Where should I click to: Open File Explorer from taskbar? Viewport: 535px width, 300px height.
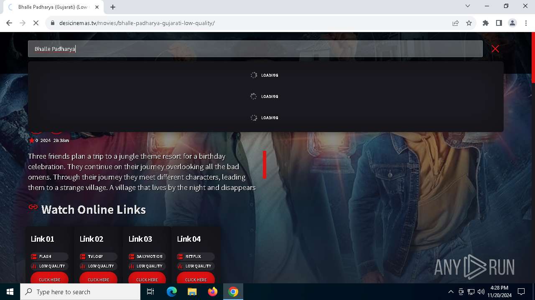(192, 292)
